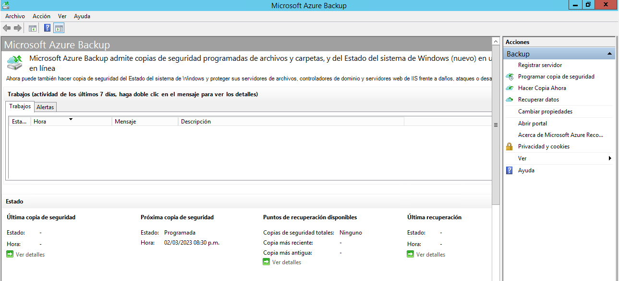Click the Show/Hide action pane toolbar icon
This screenshot has height=281, width=619.
[59, 28]
